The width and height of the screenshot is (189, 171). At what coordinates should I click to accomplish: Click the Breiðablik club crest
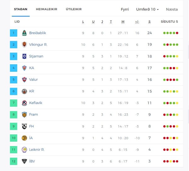tap(24, 33)
